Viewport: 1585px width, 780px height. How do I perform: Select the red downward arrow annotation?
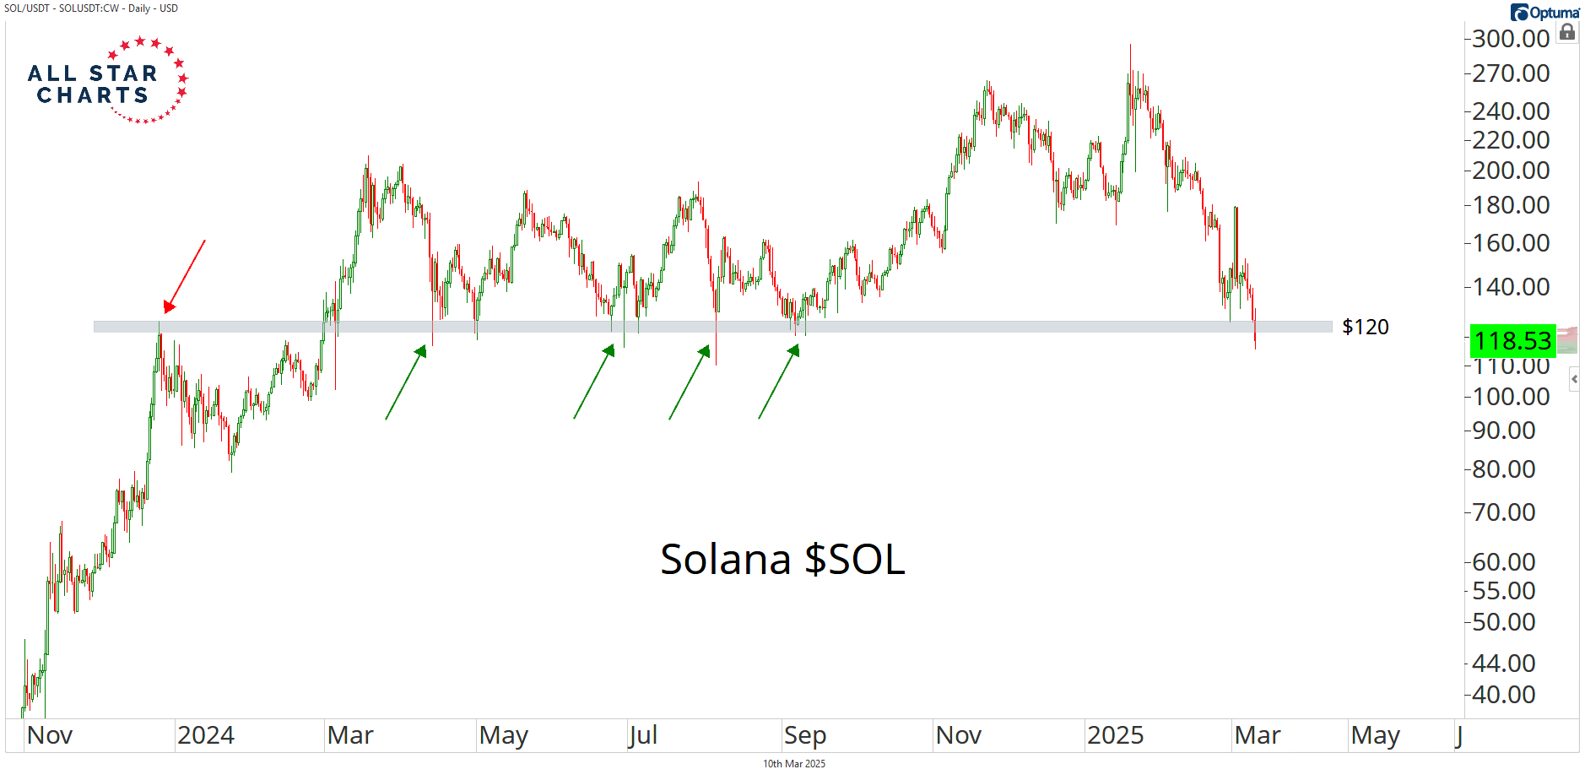coord(185,276)
